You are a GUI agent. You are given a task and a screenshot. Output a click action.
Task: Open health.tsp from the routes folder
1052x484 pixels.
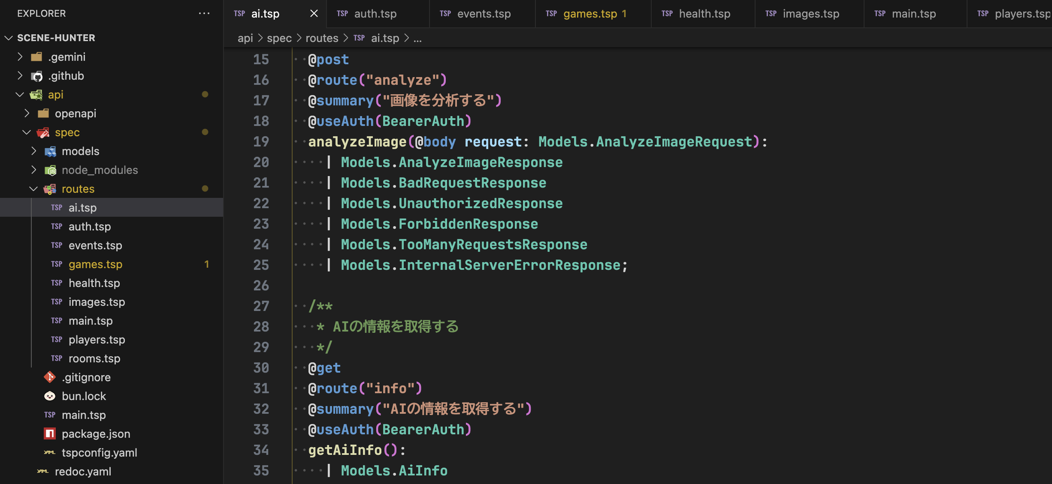click(x=112, y=283)
